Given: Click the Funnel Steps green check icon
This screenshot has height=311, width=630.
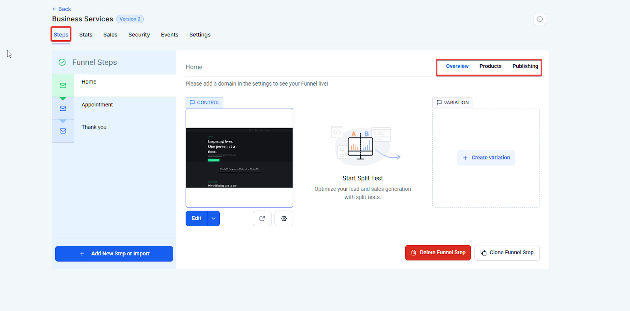Looking at the screenshot, I should [62, 62].
